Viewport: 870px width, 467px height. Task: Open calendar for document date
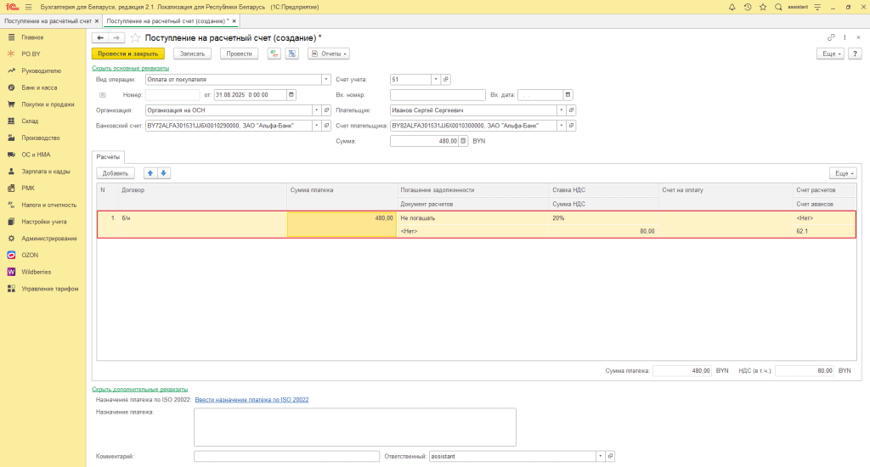coord(291,95)
